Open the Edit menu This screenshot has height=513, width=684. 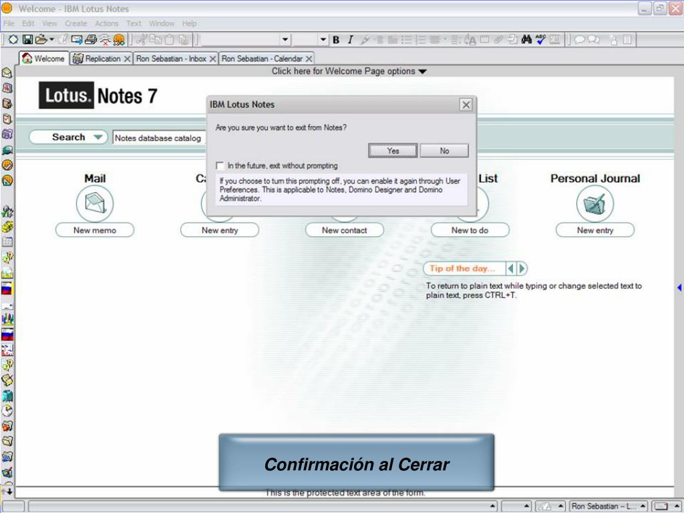tap(28, 23)
